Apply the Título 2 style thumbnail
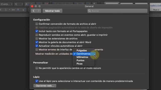This screenshot has height=90, width=161. [156, 7]
